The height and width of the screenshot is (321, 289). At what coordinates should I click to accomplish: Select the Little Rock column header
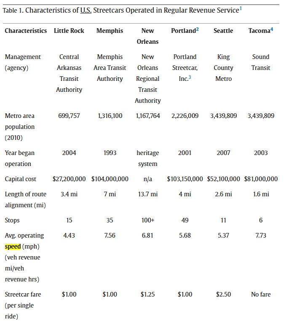pyautogui.click(x=69, y=31)
